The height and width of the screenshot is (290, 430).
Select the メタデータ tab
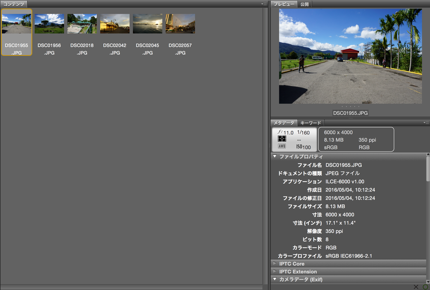point(284,123)
